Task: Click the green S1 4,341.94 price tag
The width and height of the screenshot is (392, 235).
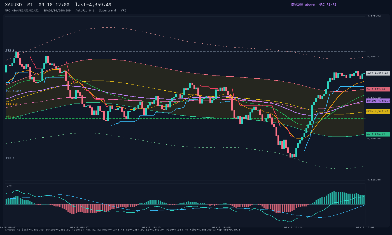Action: point(378,134)
